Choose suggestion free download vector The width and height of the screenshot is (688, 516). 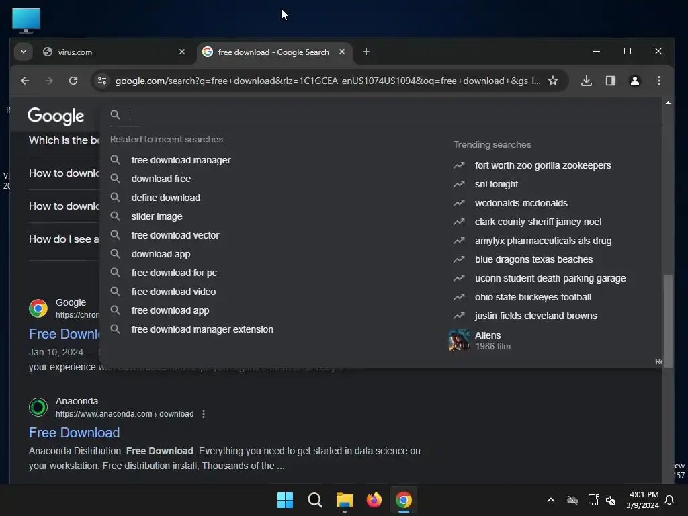pos(175,236)
